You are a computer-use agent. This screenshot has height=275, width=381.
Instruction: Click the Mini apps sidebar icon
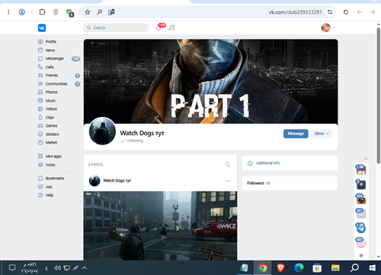click(40, 156)
